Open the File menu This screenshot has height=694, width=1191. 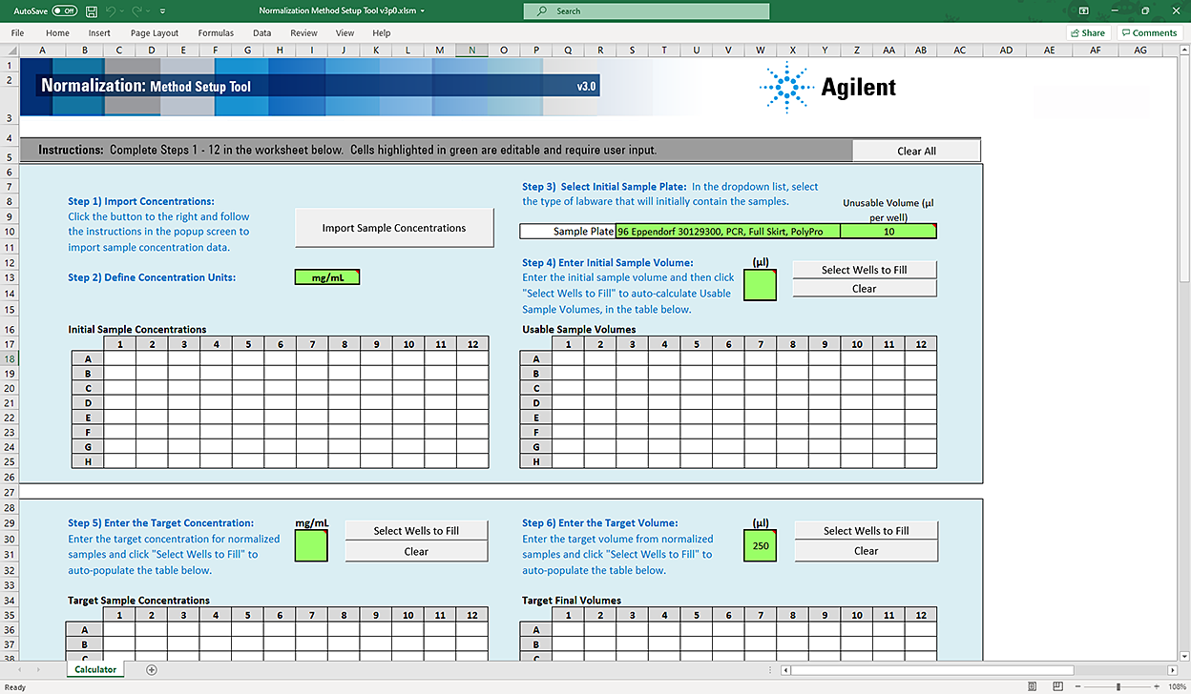point(18,32)
